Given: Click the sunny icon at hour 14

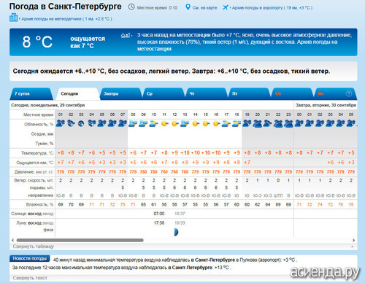Looking at the screenshot, I should (196, 124).
